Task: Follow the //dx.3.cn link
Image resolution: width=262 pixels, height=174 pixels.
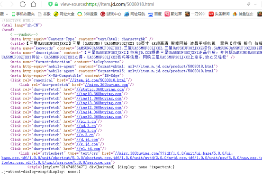Action: 86,131
